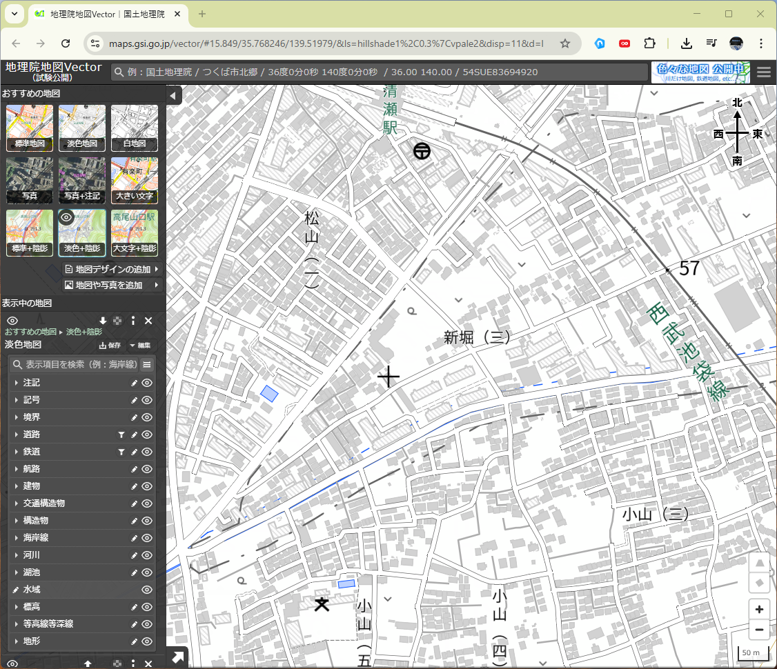Open the 色々な地図 公開中 banner

point(700,72)
